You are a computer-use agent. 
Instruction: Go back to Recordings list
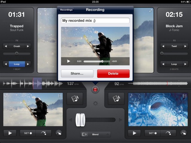(66, 10)
